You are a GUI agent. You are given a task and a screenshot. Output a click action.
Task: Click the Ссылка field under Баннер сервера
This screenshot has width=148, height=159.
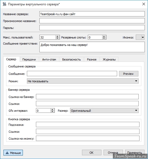click(87, 104)
